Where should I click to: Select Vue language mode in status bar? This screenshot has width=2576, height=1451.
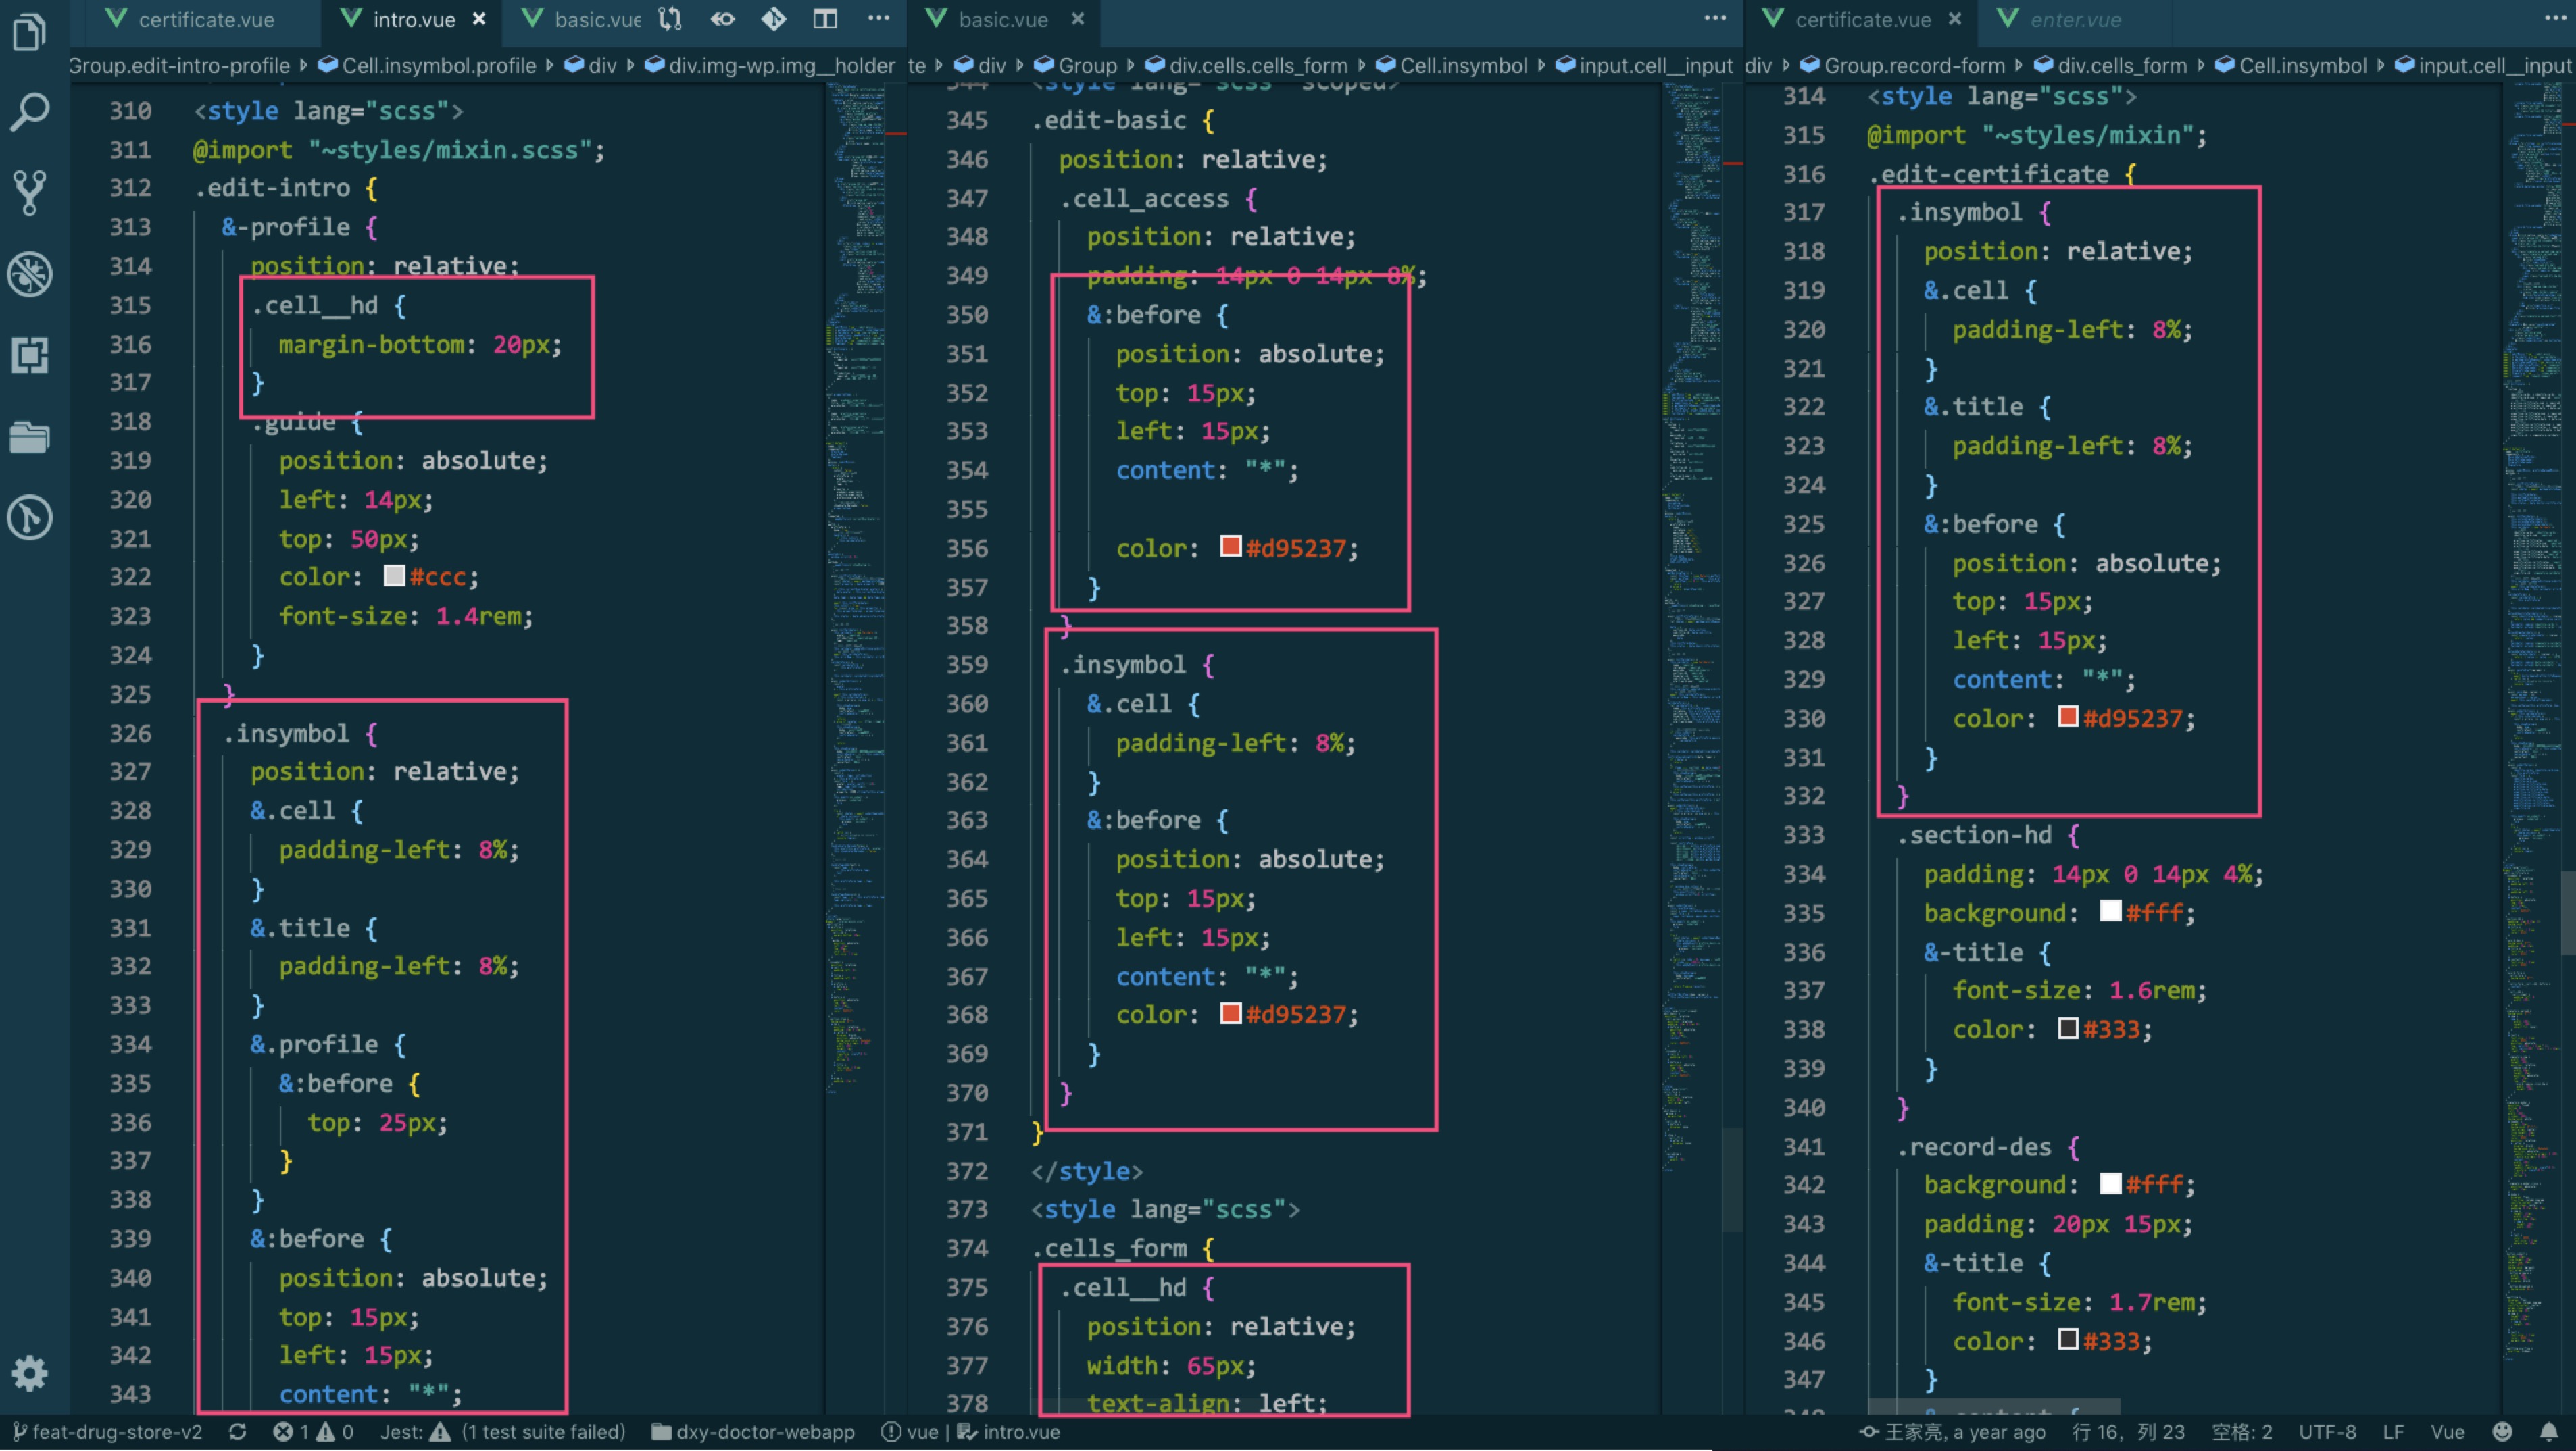2447,1432
